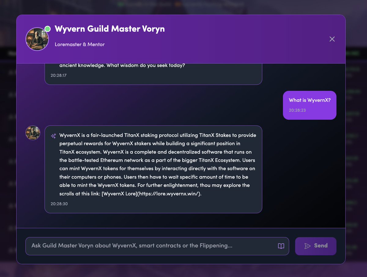Open the book icon in the message field

point(281,246)
